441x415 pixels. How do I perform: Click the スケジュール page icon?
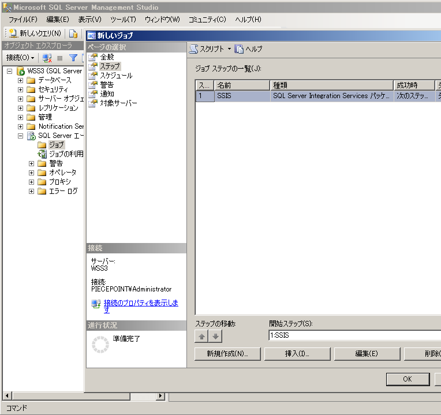pyautogui.click(x=93, y=76)
